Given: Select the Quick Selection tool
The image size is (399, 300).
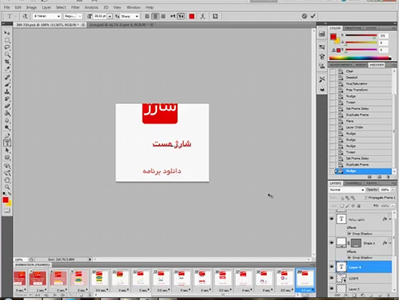Looking at the screenshot, I should (x=7, y=55).
